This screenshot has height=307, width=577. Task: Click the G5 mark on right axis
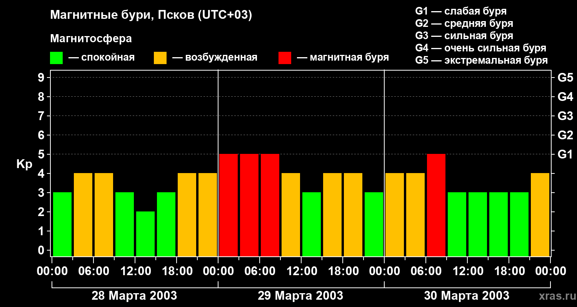pyautogui.click(x=565, y=78)
